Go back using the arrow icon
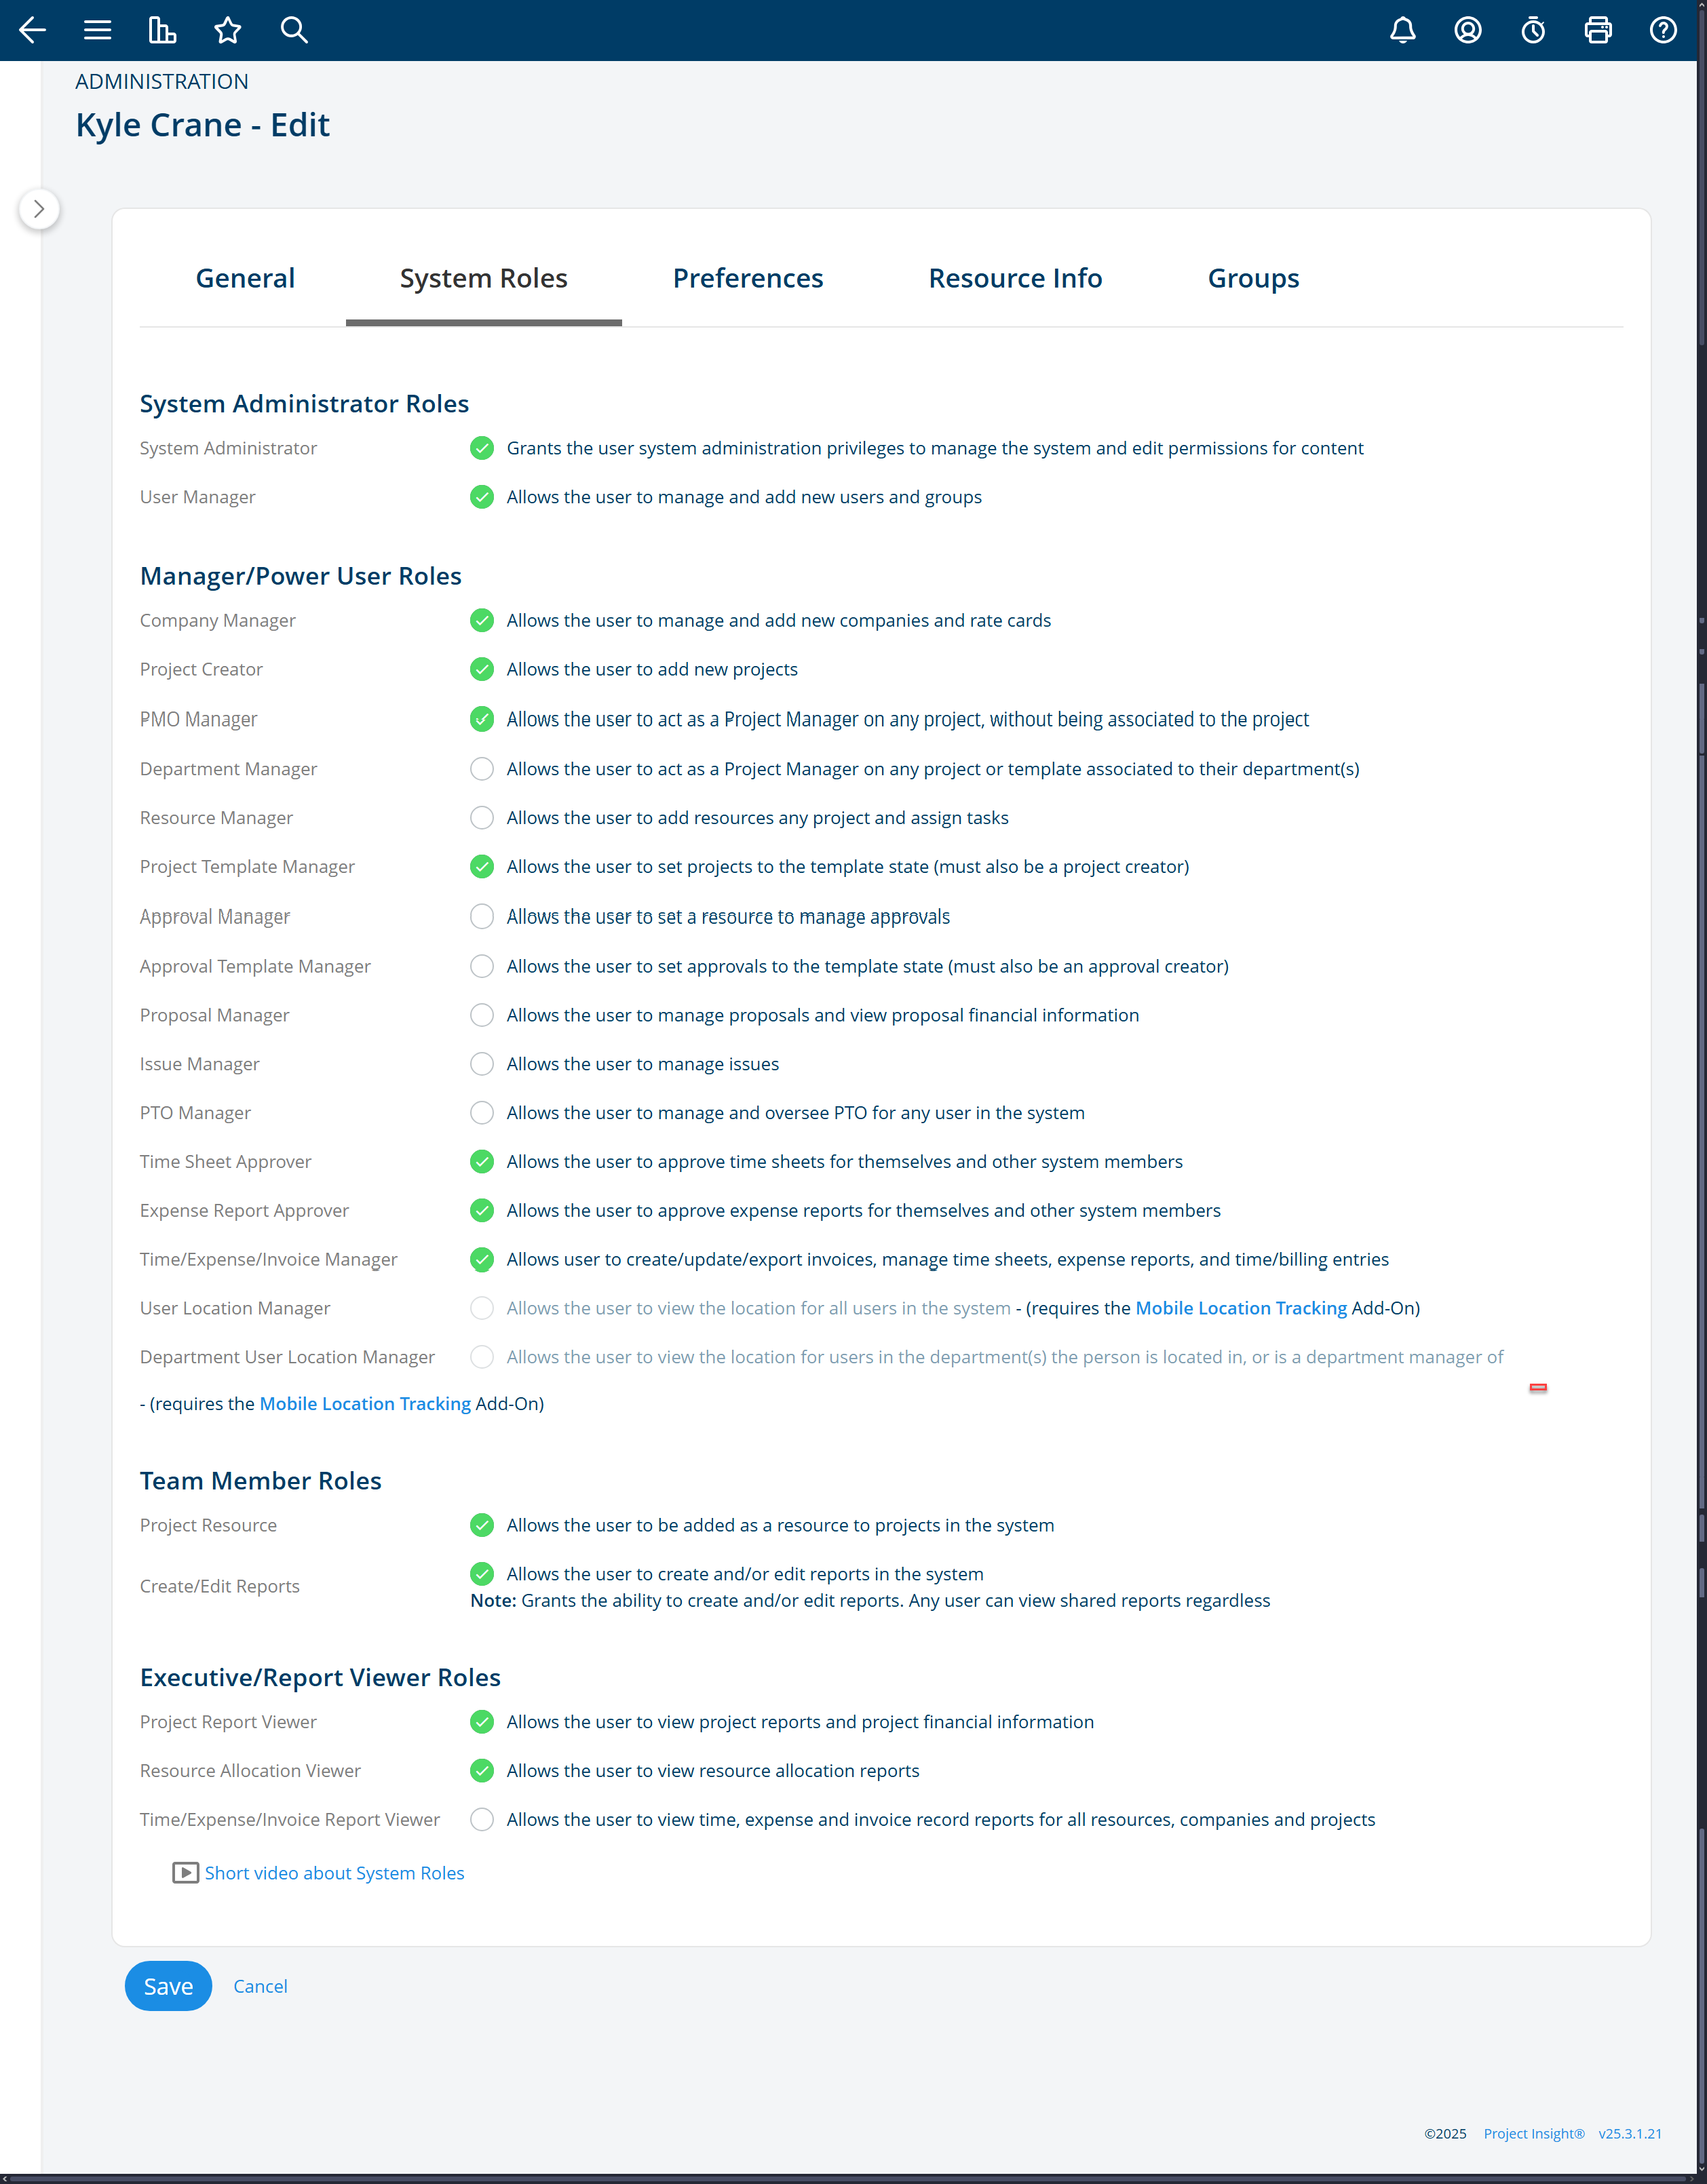This screenshot has width=1707, height=2184. click(32, 30)
